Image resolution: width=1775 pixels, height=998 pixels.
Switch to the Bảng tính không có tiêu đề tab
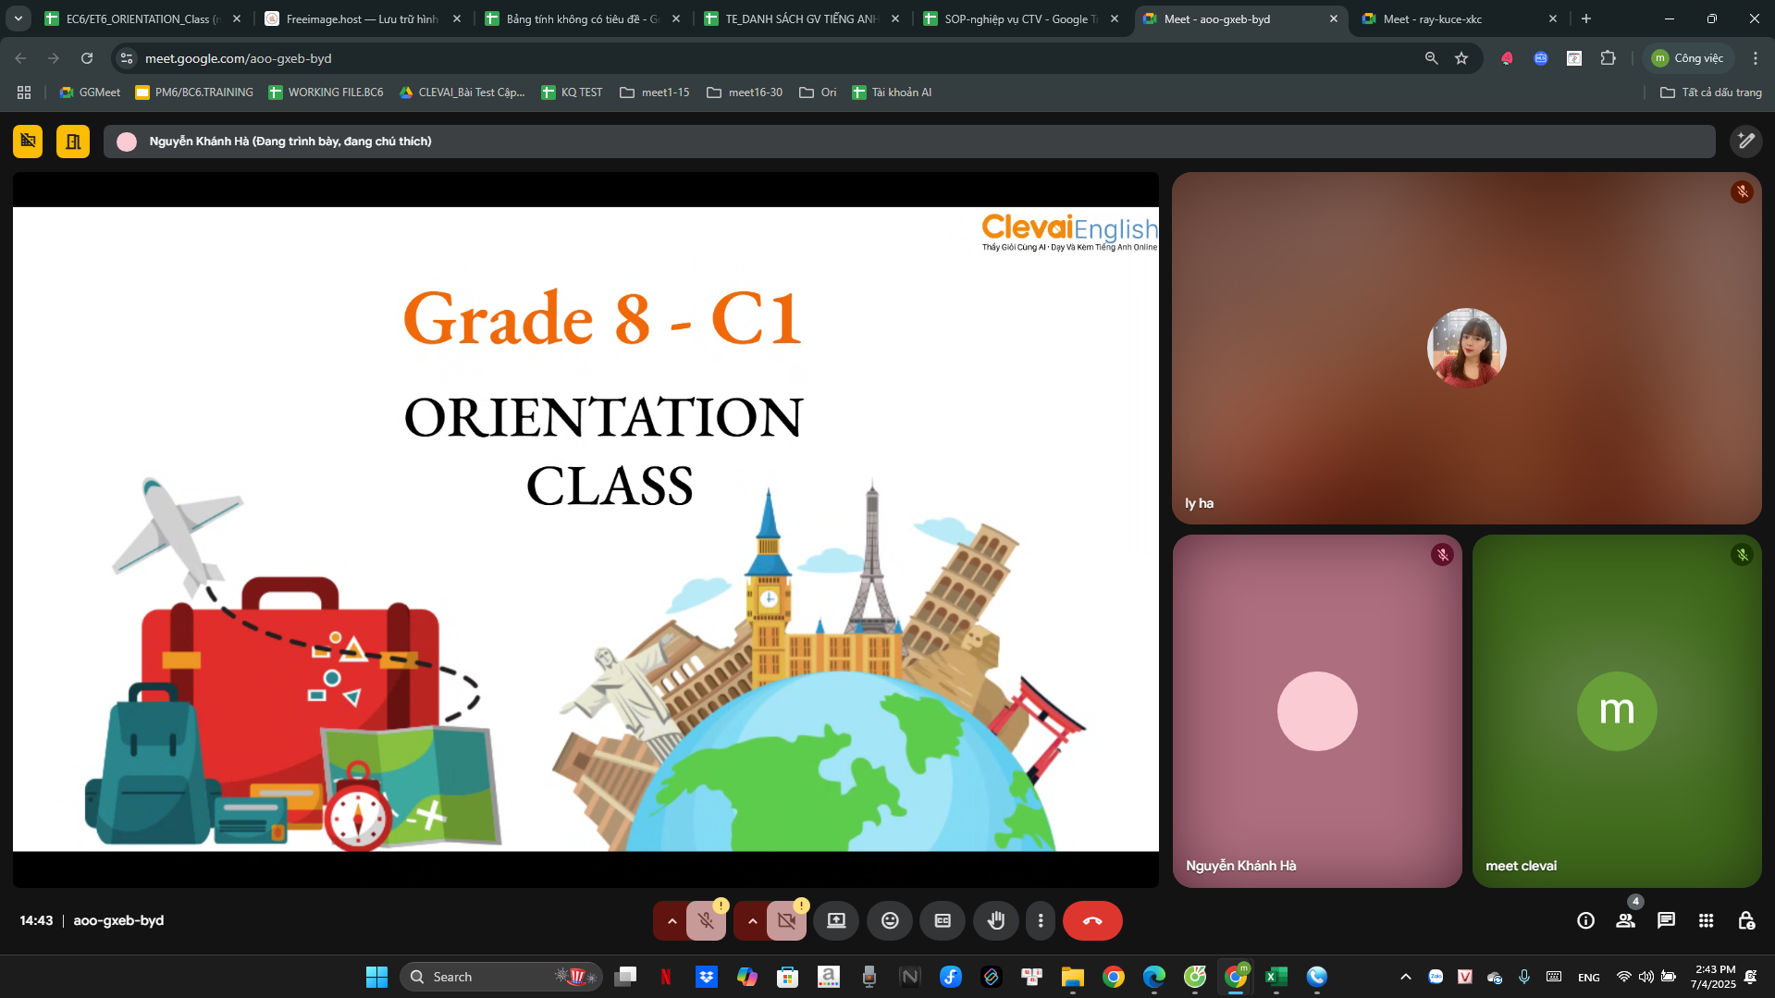point(582,18)
